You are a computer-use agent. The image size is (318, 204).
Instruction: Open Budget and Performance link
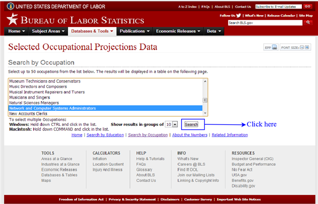[253, 164]
